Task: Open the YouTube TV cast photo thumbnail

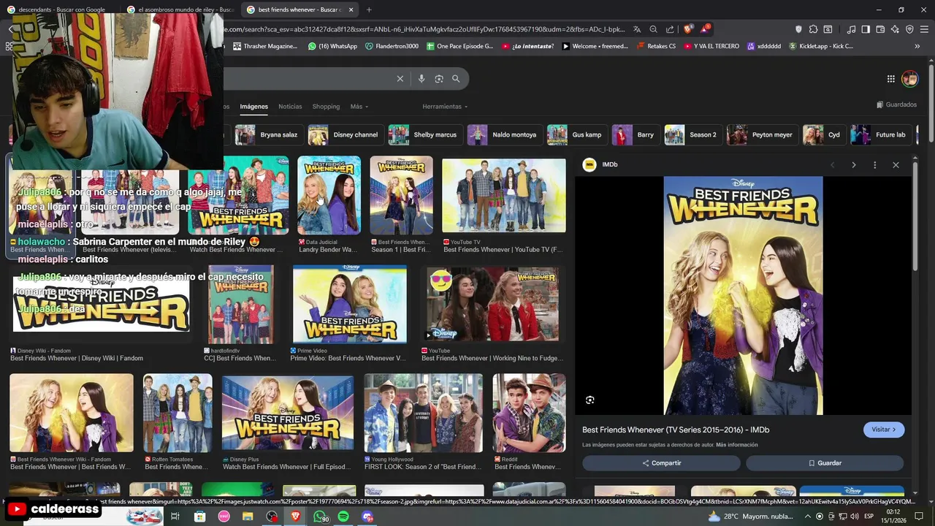Action: [503, 195]
